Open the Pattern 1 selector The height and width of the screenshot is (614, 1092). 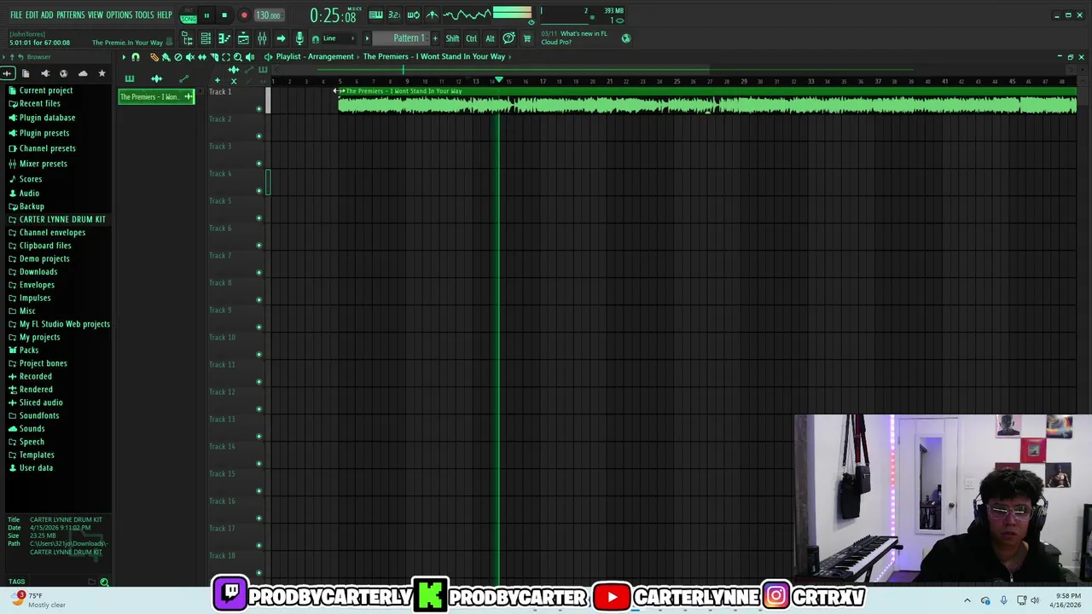408,38
